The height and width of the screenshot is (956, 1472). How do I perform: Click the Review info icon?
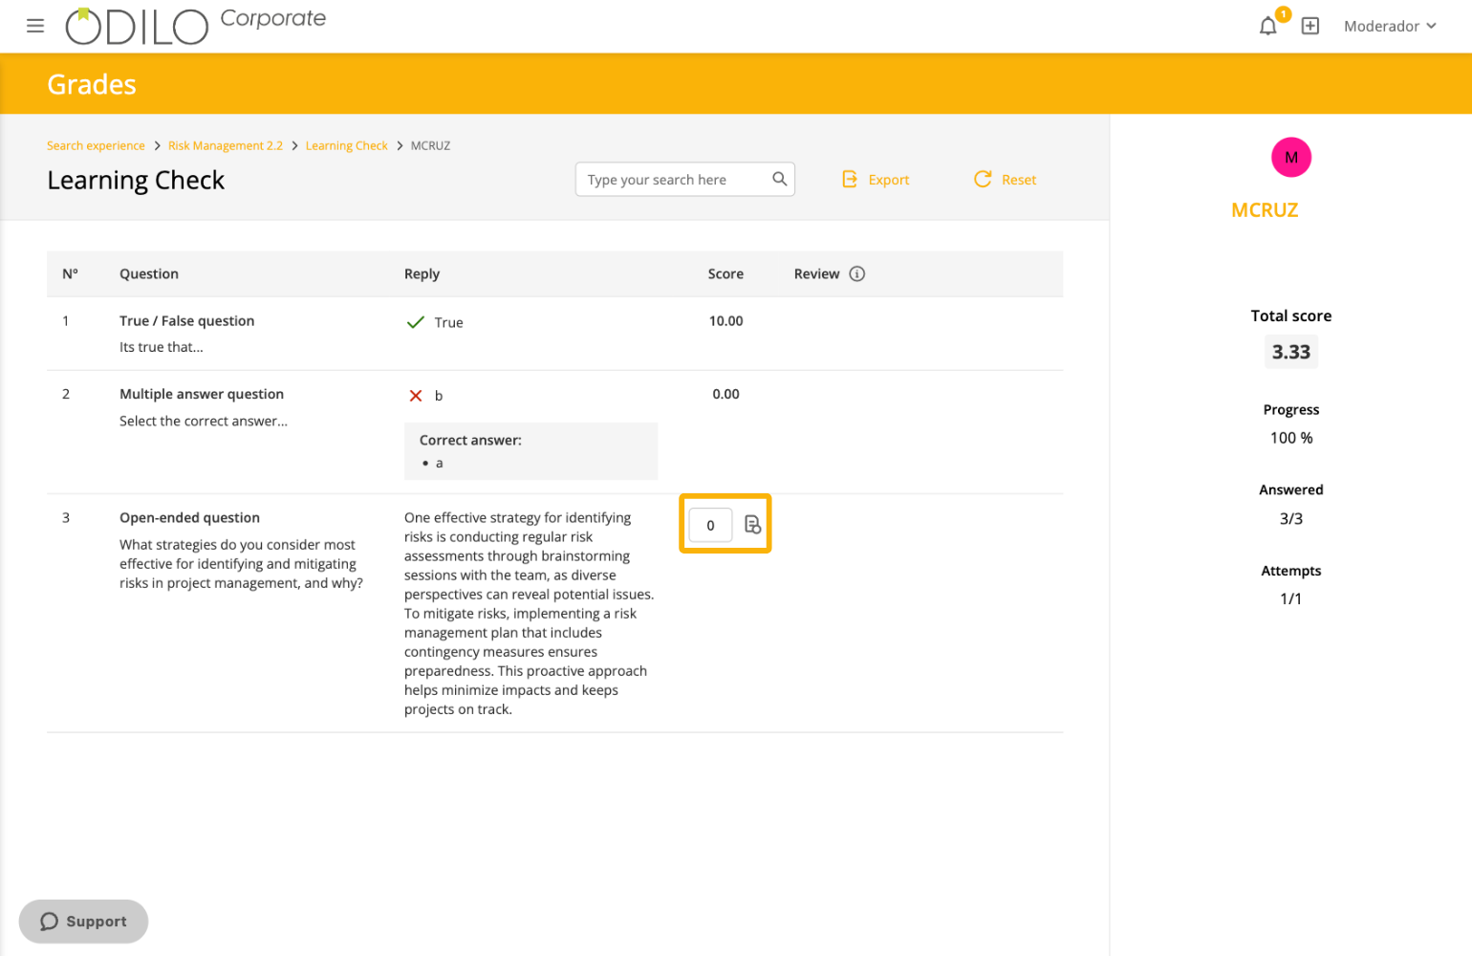[x=857, y=274]
